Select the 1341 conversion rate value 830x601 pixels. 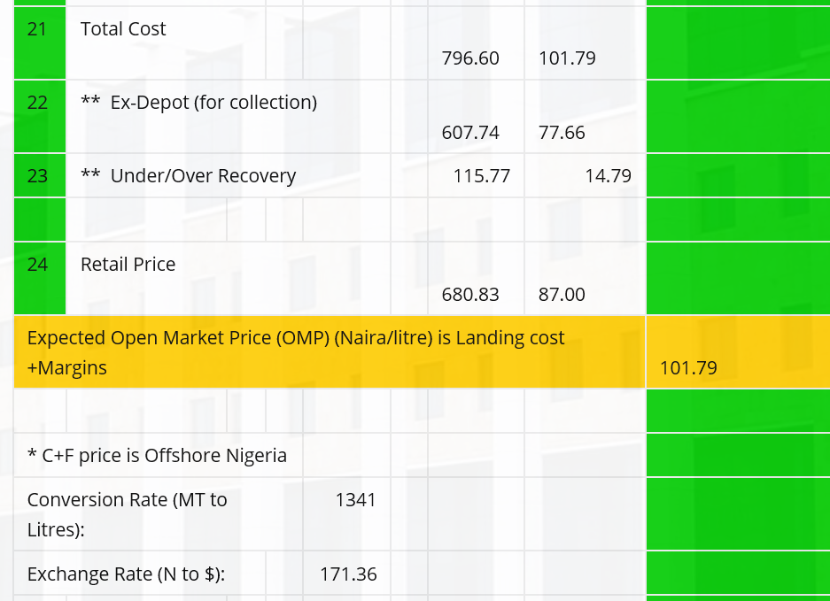[355, 500]
